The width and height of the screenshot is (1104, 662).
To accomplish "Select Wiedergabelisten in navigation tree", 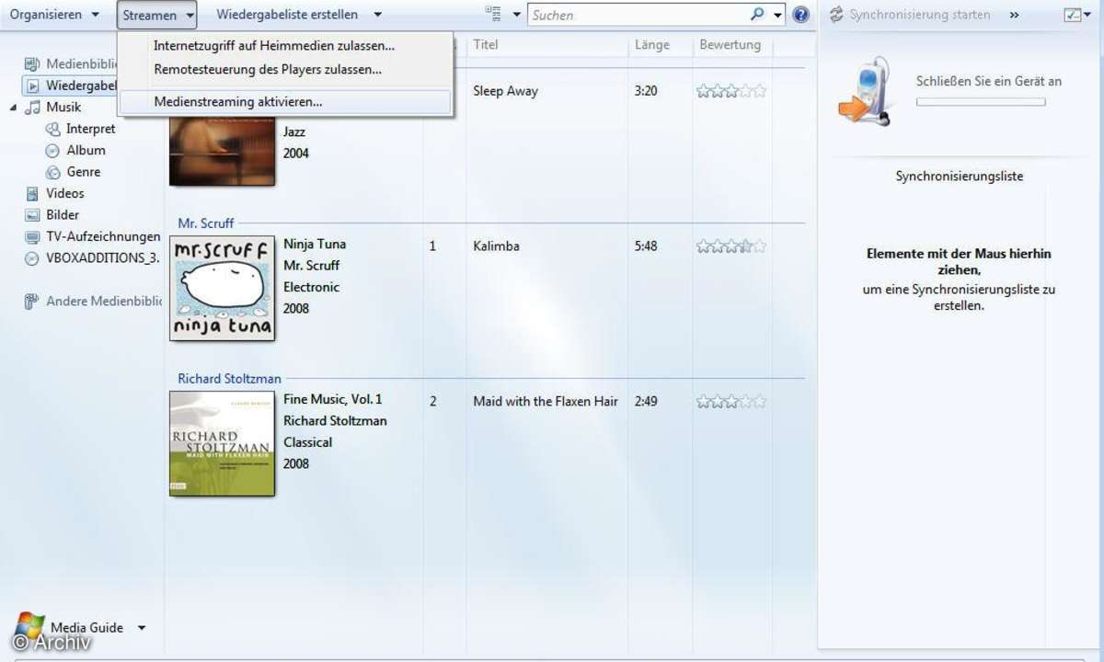I will click(x=71, y=86).
